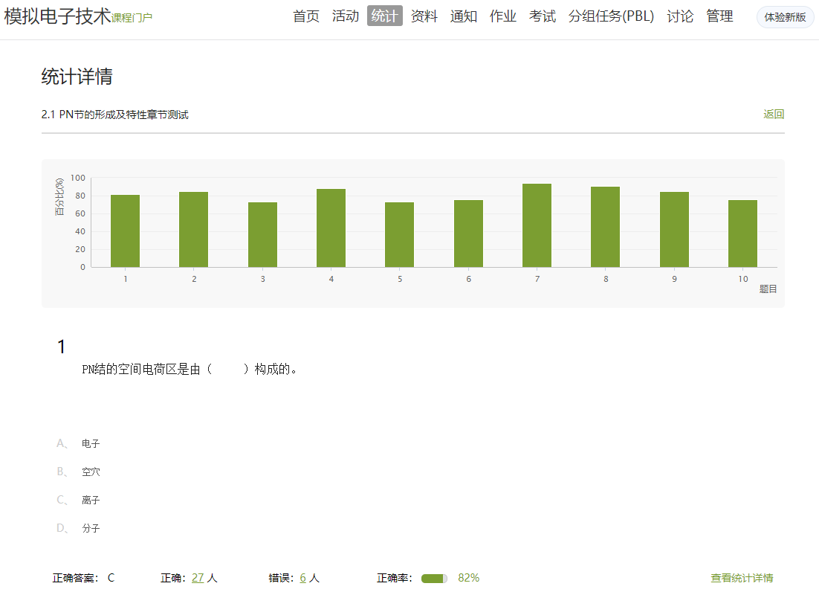The image size is (819, 592).
Task: Open the 管理 menu
Action: tap(719, 16)
